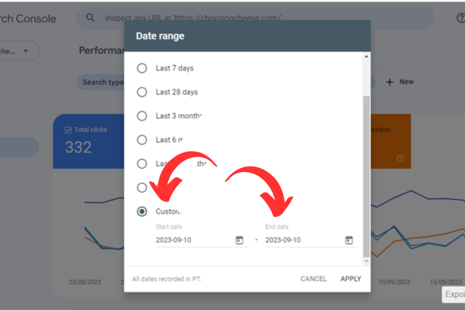465x310 pixels.
Task: Expand the property selector dropdown
Action: coord(25,51)
